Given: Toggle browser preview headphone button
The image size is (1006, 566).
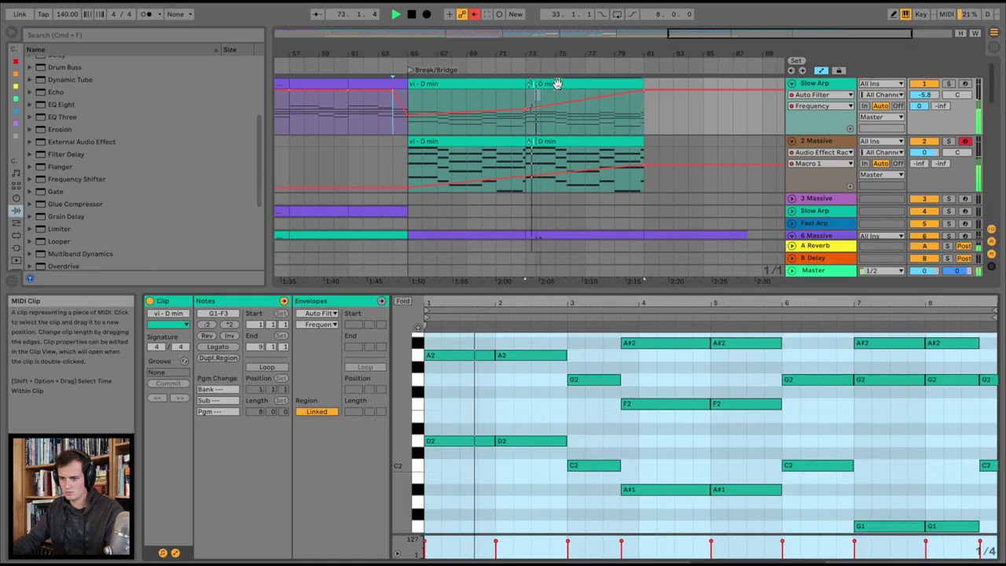Looking at the screenshot, I should 30,278.
